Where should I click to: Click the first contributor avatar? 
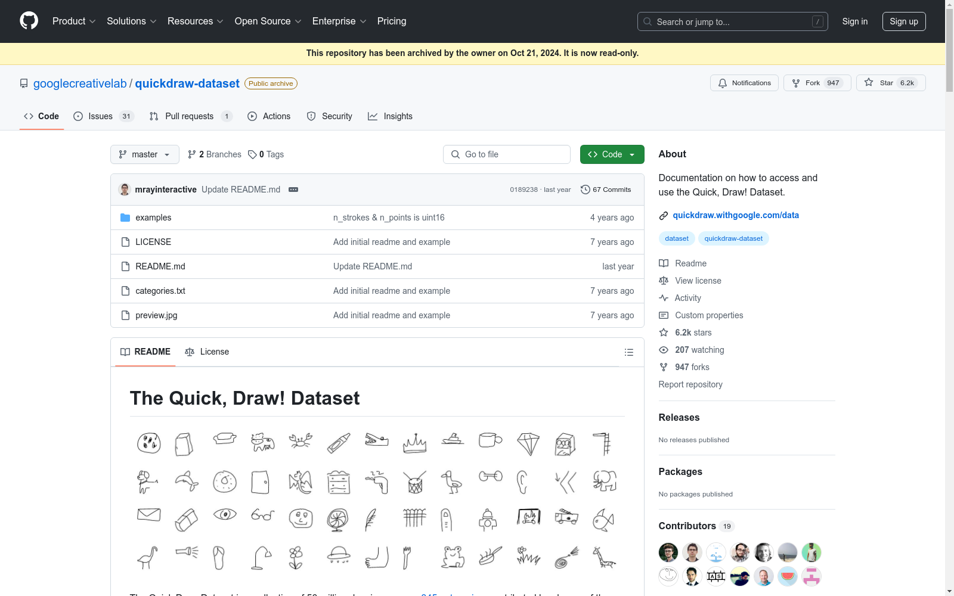(668, 552)
